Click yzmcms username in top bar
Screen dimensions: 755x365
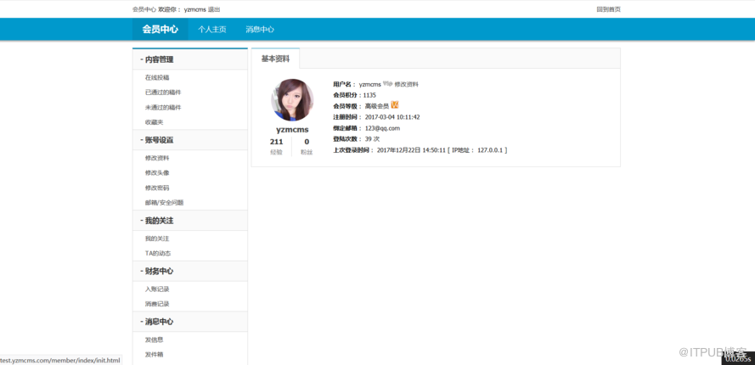[x=195, y=9]
